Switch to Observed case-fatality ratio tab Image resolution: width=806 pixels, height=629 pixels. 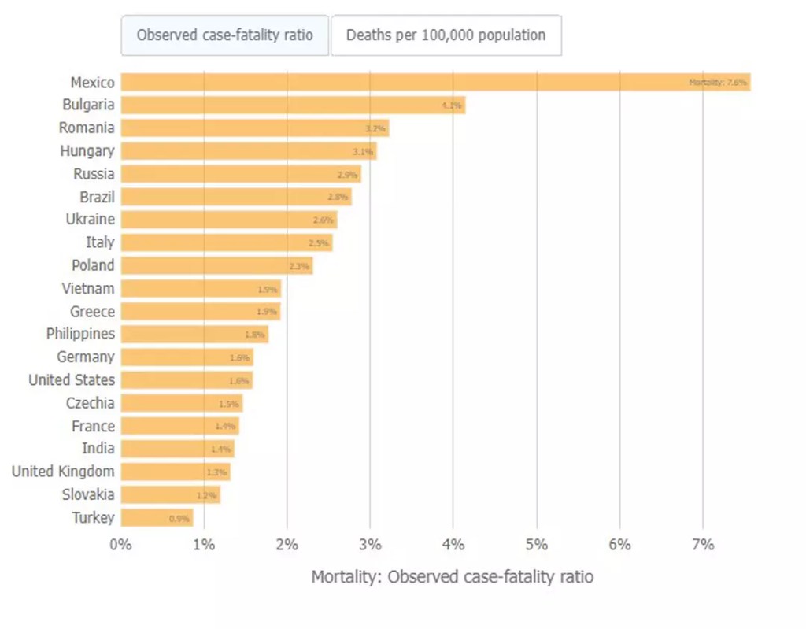[224, 35]
